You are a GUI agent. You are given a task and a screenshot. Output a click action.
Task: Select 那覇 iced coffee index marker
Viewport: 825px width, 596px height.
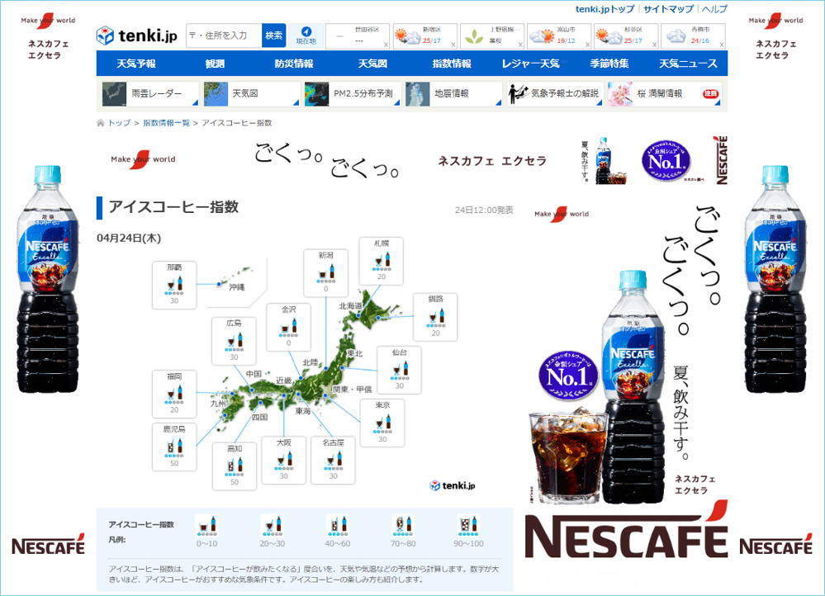174,285
